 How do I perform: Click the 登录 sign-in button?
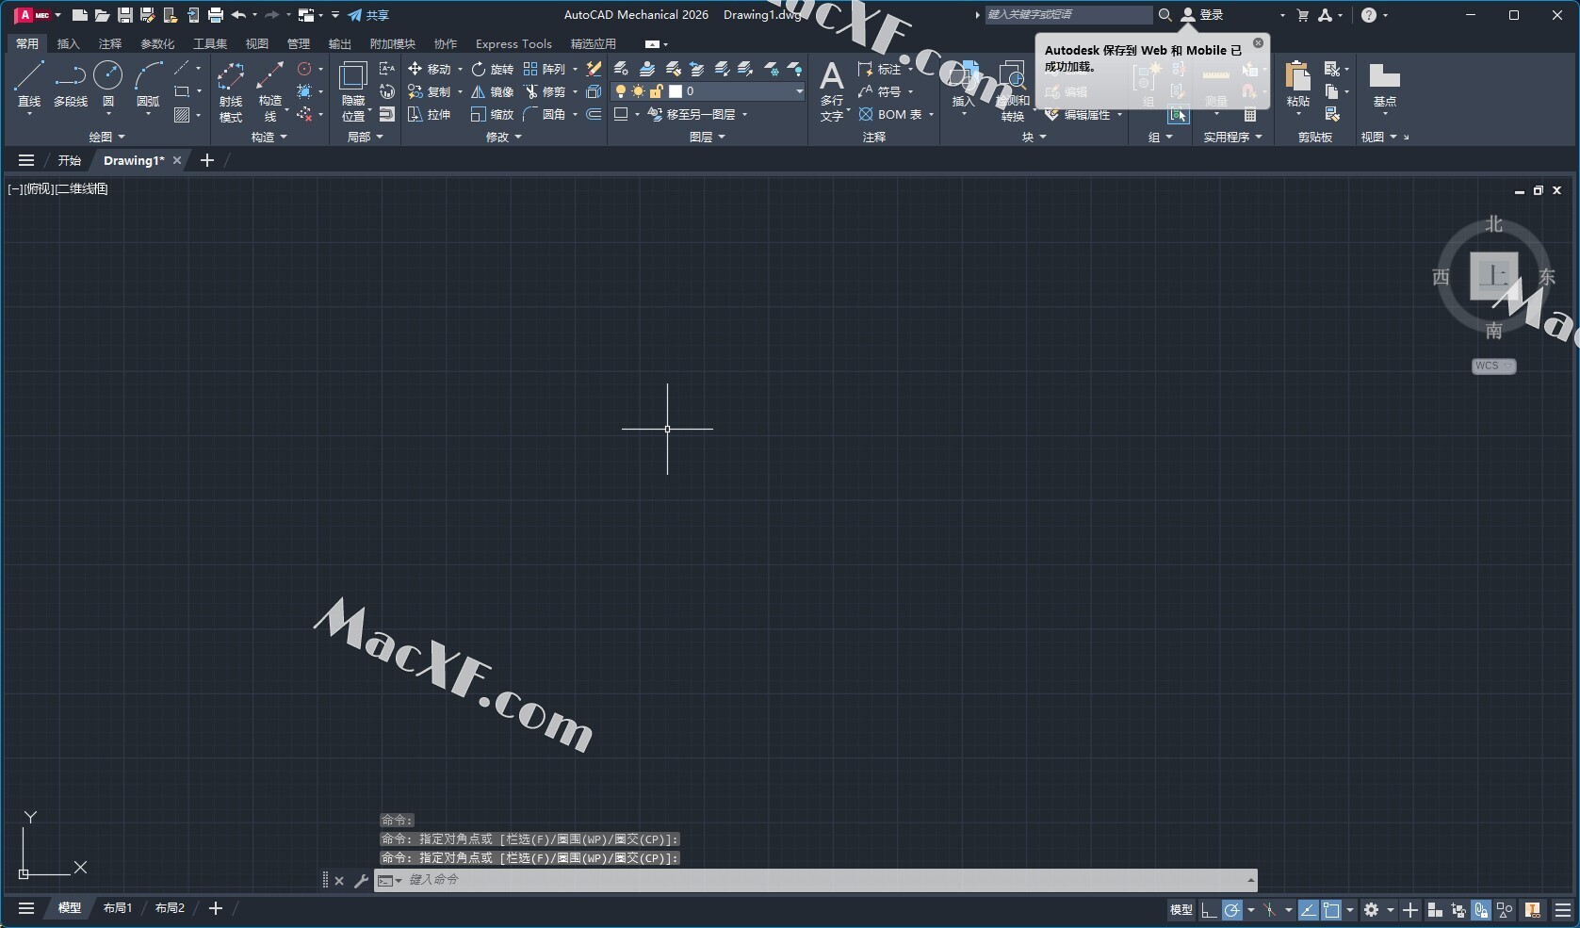pos(1202,15)
